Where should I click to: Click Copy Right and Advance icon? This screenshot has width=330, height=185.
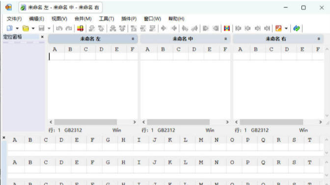click(x=185, y=28)
